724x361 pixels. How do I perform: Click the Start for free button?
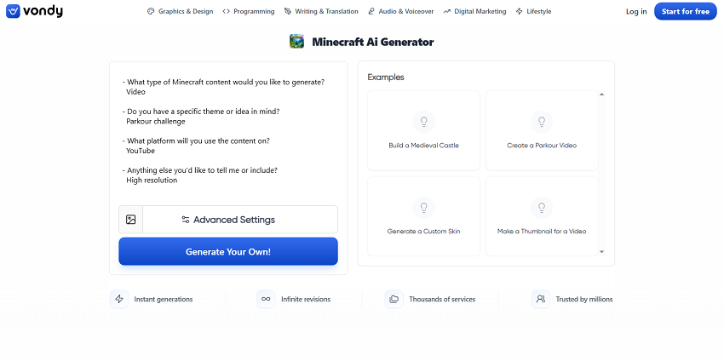pyautogui.click(x=685, y=12)
